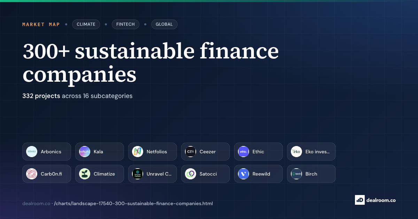Select the CLIMATE tag pill
The width and height of the screenshot is (418, 219).
[x=86, y=24]
